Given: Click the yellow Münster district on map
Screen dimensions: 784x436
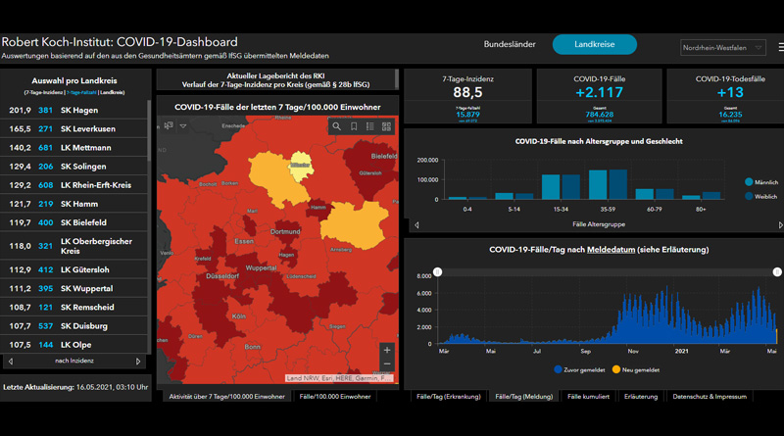Looking at the screenshot, I should tap(301, 167).
